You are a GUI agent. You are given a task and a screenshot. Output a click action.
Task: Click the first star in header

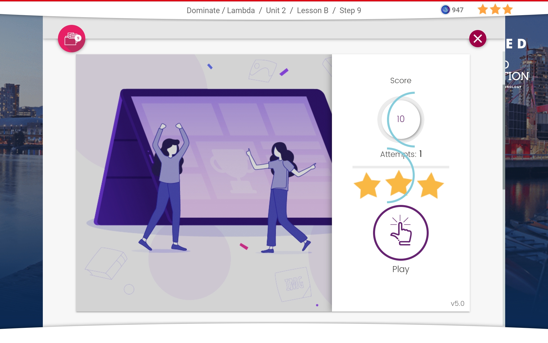coord(483,10)
